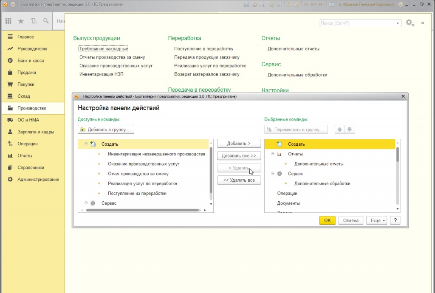
Task: Select Документы in selected commands list
Action: [x=288, y=203]
